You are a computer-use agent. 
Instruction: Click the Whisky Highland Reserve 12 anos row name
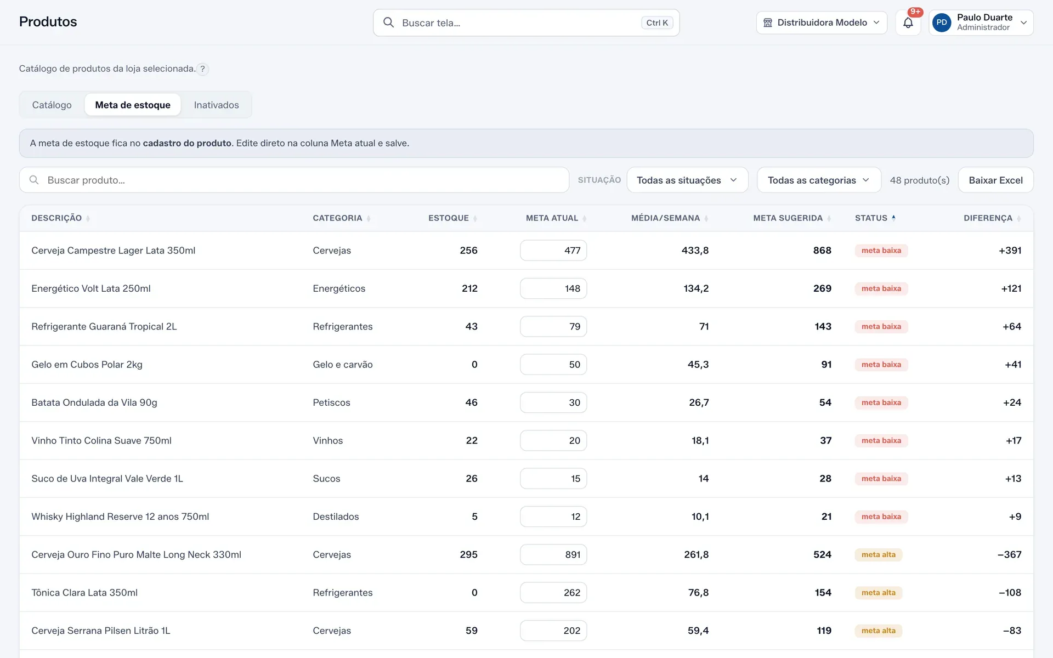(120, 517)
